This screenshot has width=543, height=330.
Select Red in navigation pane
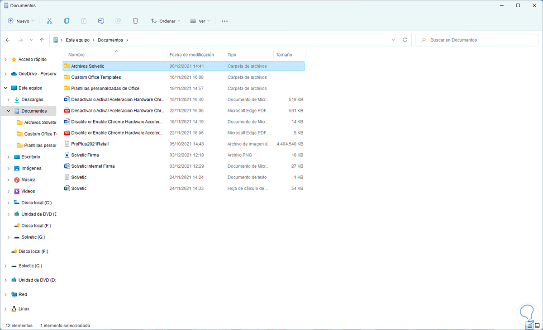coord(23,294)
